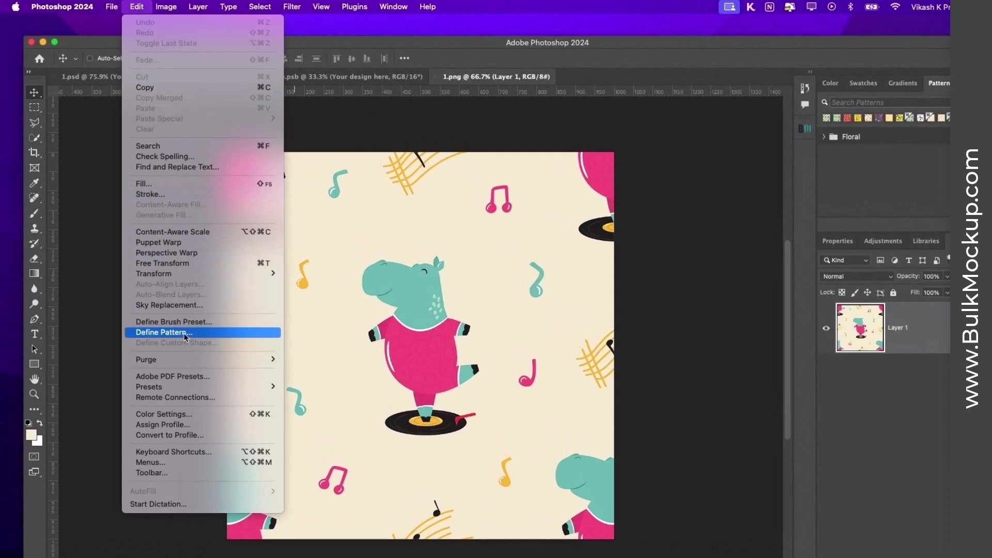
Task: Lock Layer 1 with the padlock icon
Action: click(893, 292)
